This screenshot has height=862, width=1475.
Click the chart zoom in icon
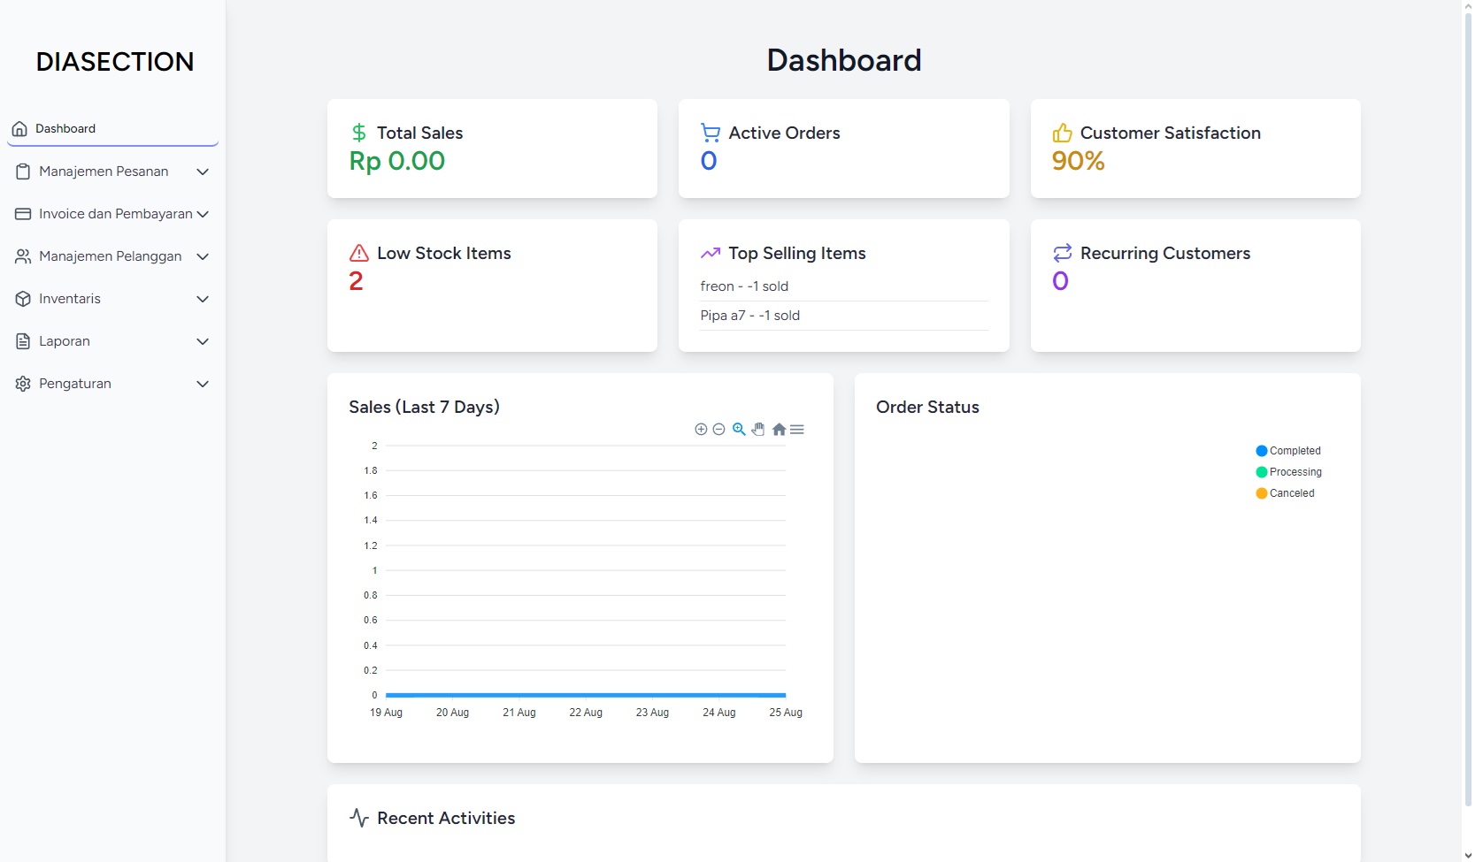(701, 430)
